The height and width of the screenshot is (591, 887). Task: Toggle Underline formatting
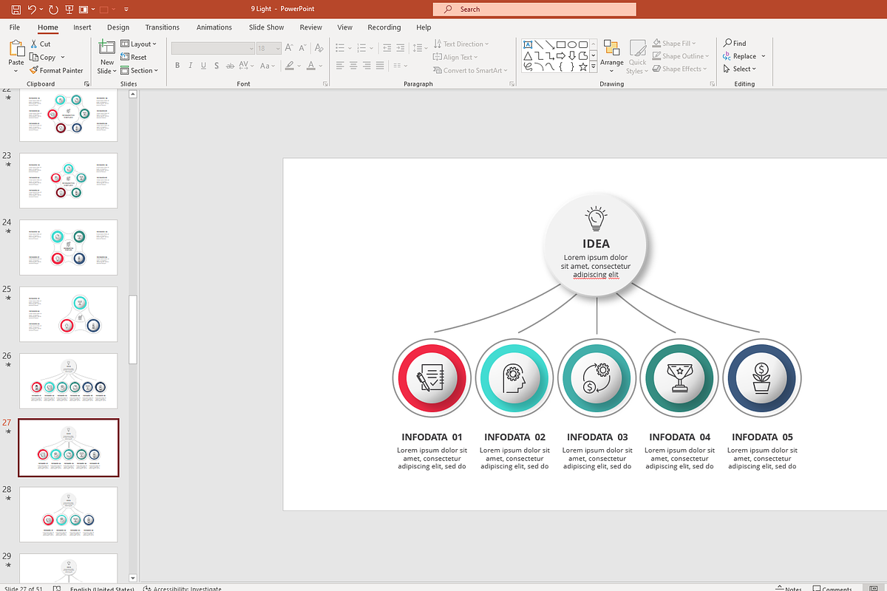203,66
